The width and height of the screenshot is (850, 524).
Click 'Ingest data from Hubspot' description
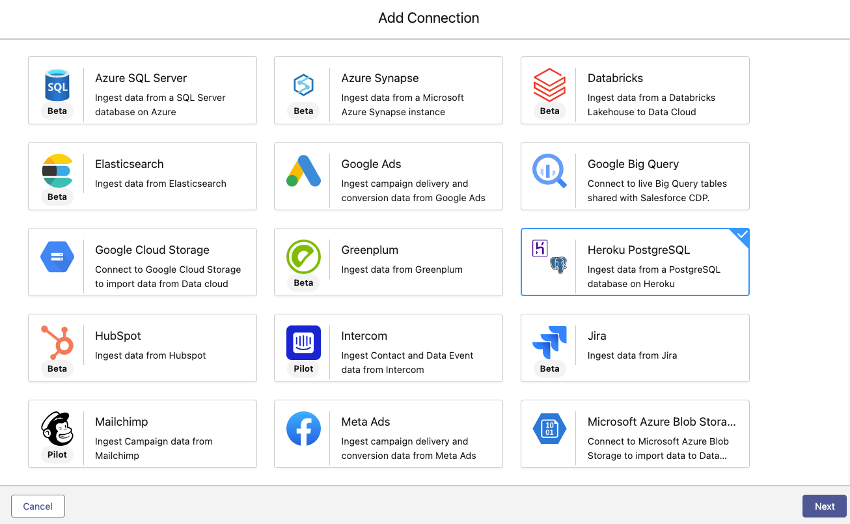click(x=150, y=355)
